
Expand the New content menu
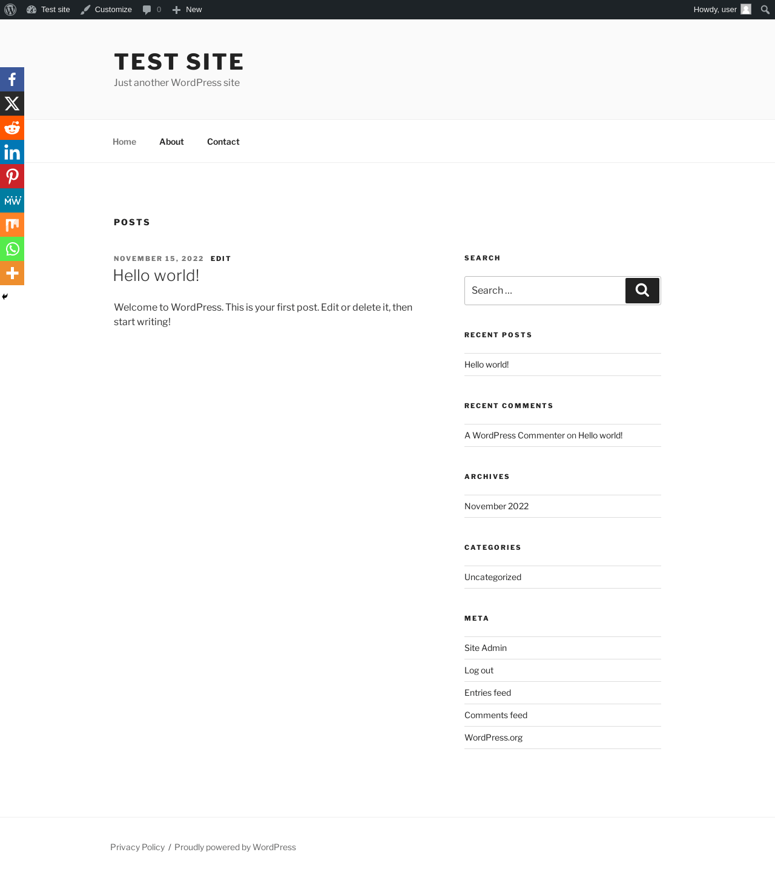187,10
